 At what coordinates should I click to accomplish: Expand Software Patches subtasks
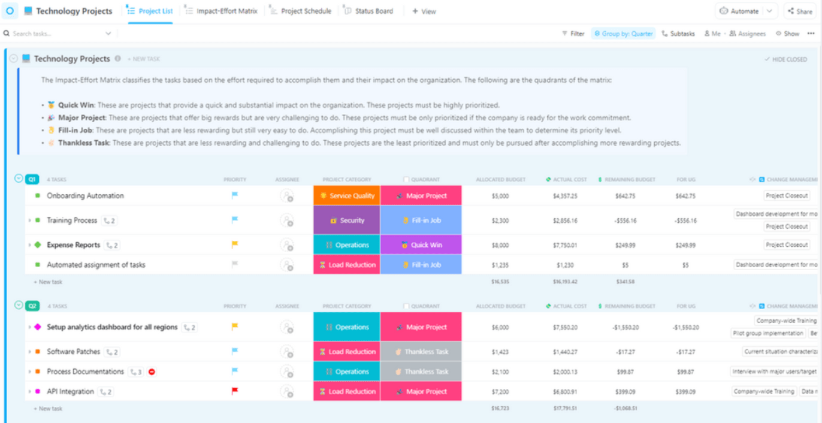pos(29,352)
